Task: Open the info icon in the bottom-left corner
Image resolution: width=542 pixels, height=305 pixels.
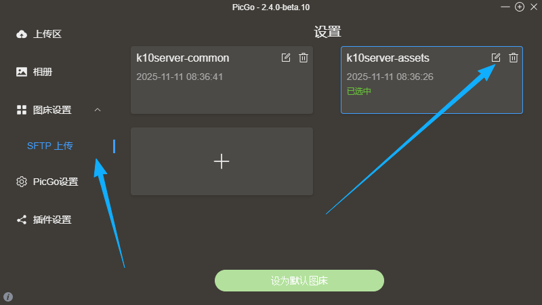Action: [8, 297]
